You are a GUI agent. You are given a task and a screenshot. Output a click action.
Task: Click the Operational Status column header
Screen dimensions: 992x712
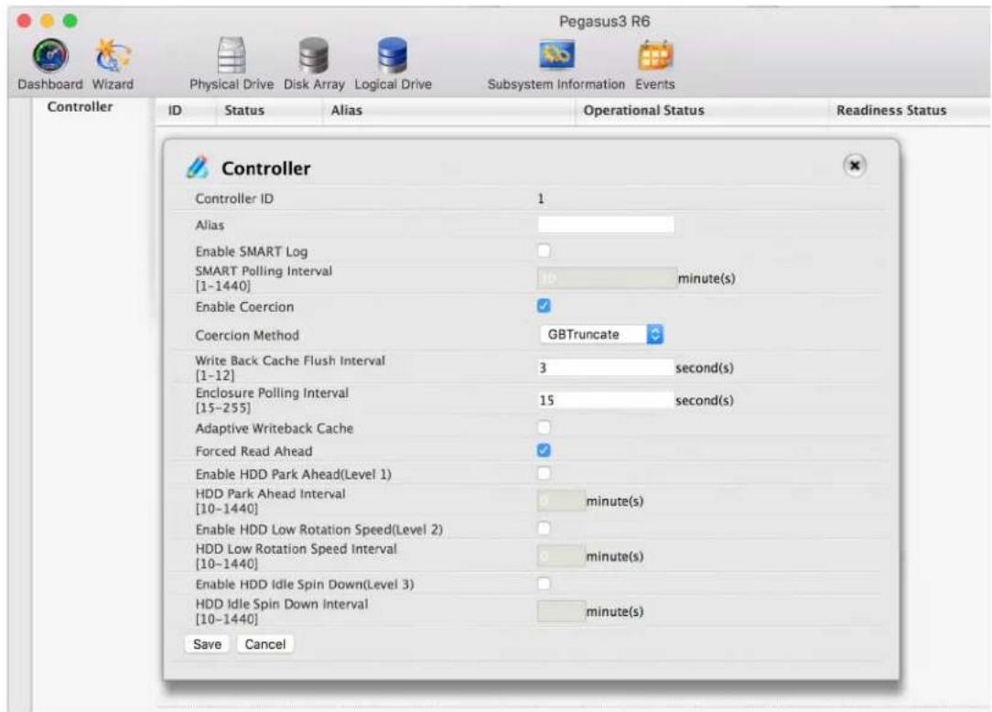click(643, 110)
